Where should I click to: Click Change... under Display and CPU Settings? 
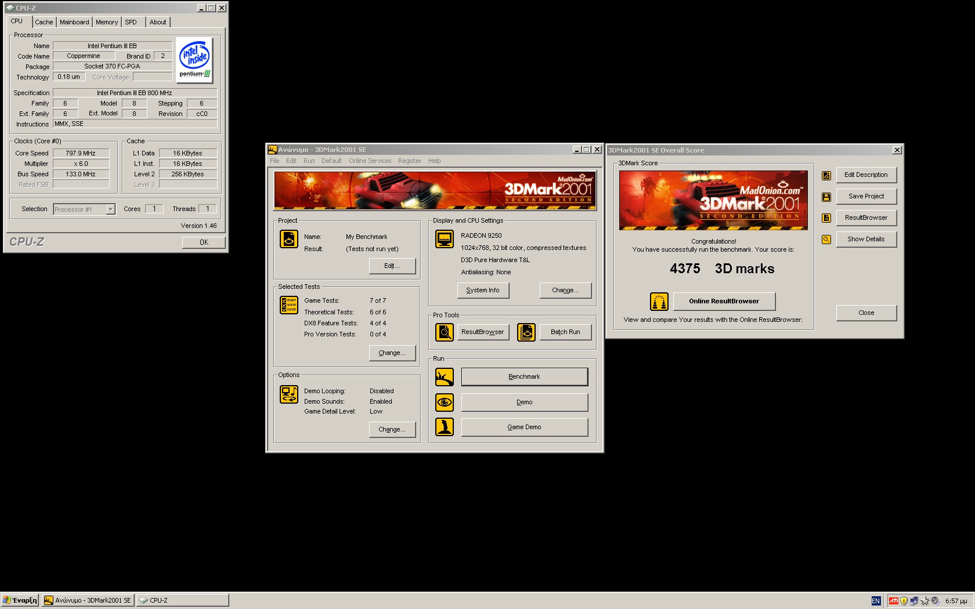pyautogui.click(x=565, y=290)
